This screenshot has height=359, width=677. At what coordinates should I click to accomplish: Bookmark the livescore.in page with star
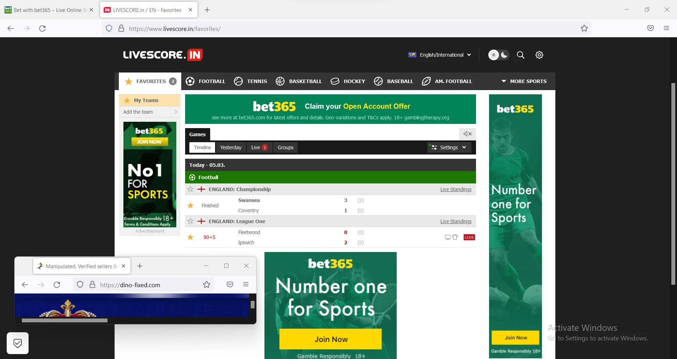(584, 29)
